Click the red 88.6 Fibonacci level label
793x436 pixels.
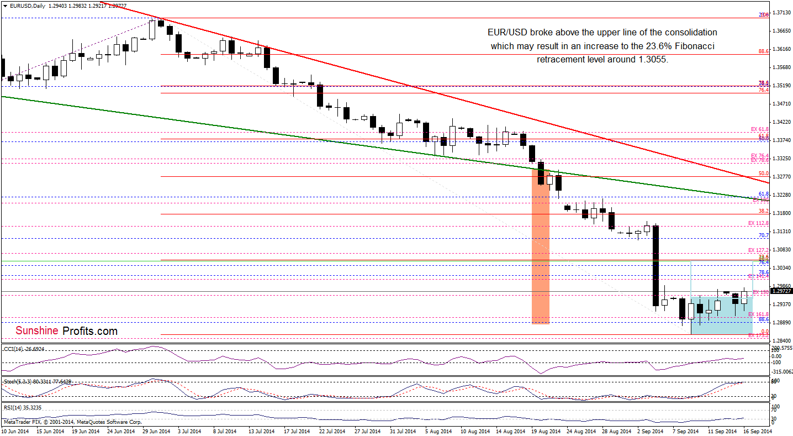click(764, 51)
